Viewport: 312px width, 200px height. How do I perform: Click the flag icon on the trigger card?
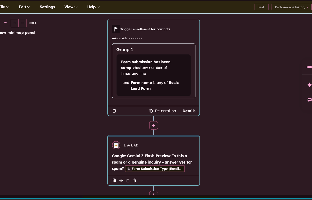pyautogui.click(x=116, y=29)
